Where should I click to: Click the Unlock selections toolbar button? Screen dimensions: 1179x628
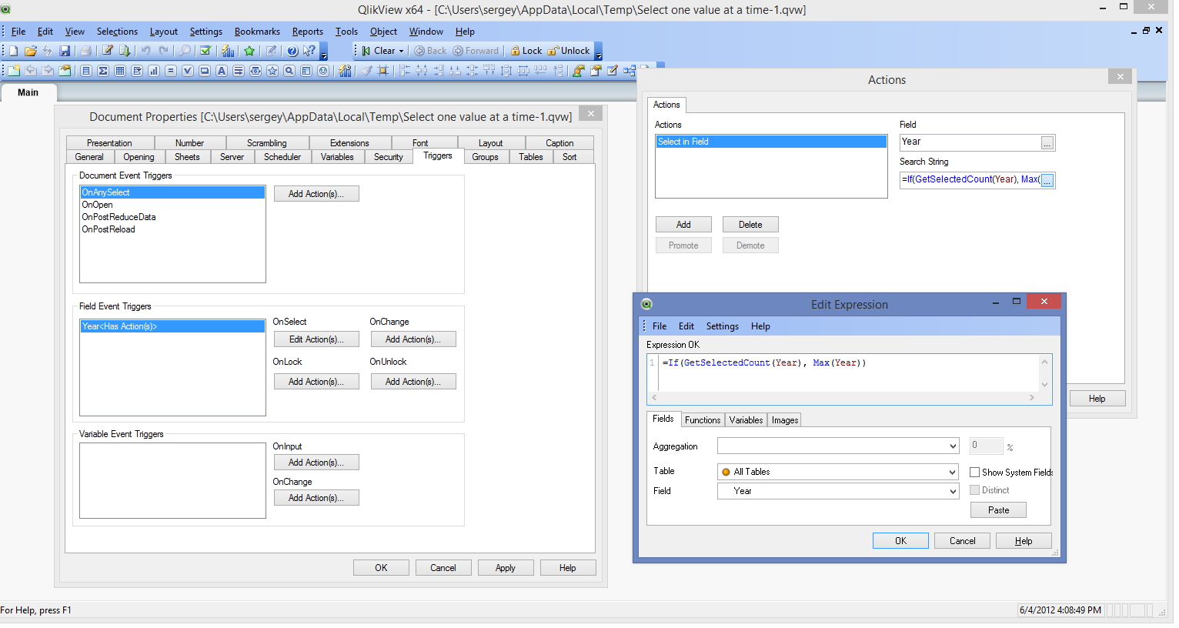click(569, 51)
